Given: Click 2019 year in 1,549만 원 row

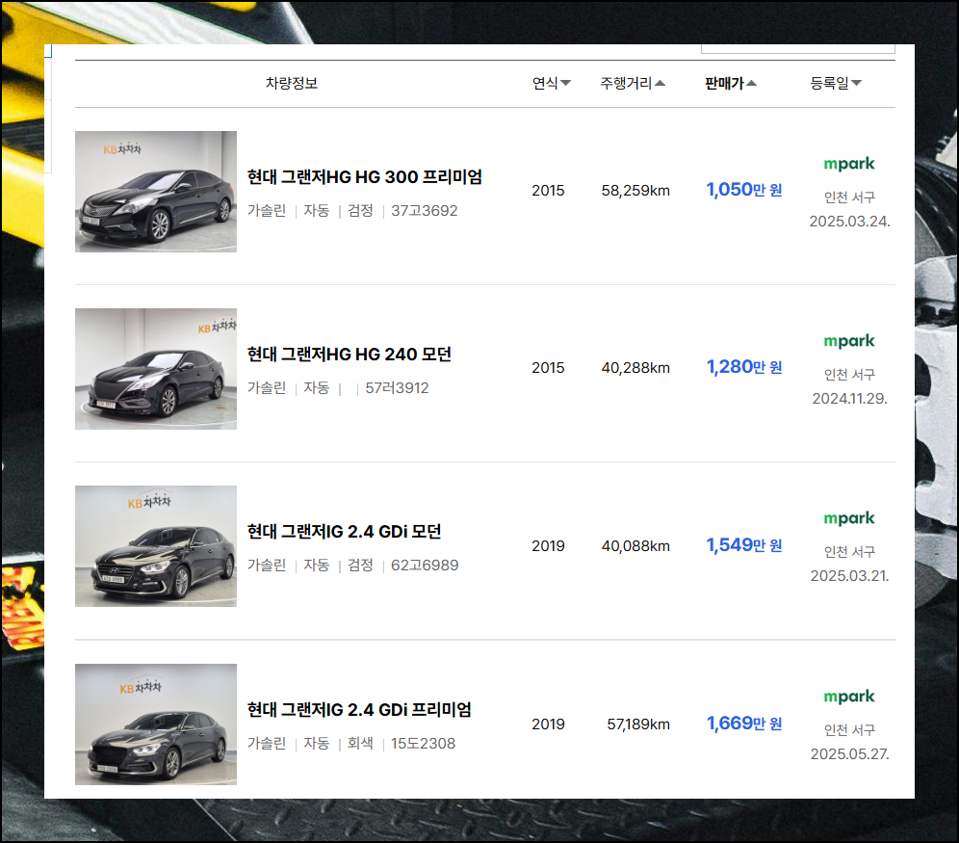Looking at the screenshot, I should click(x=548, y=546).
